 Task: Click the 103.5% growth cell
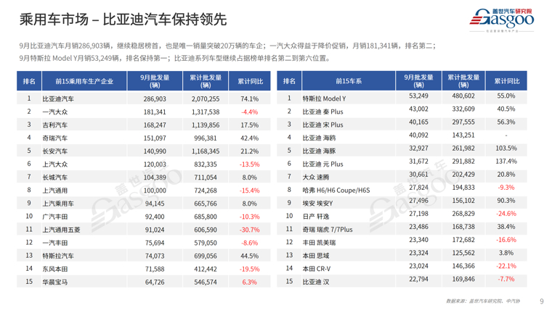tap(506, 148)
